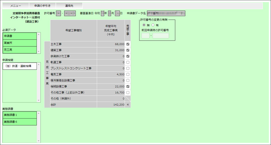Click the 年間平均完成工事高 column header
This screenshot has height=145, width=271.
click(x=111, y=30)
